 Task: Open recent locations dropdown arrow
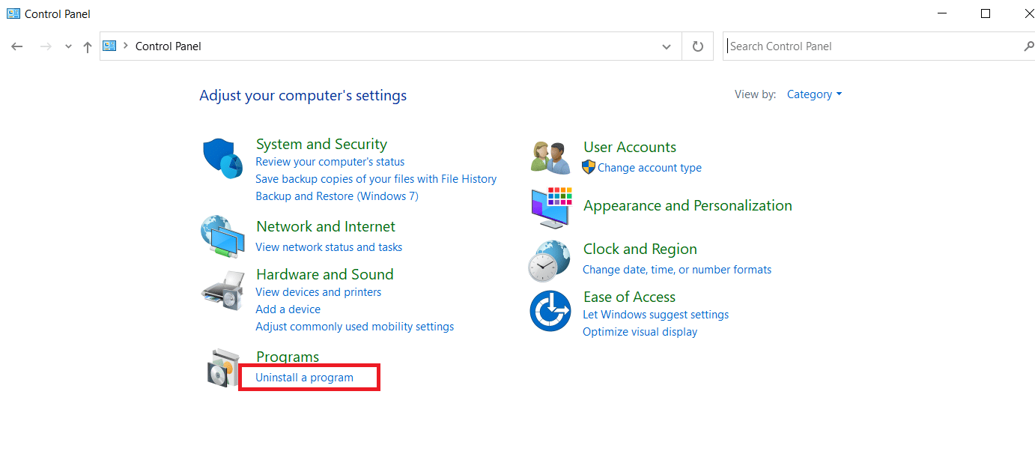[x=68, y=46]
